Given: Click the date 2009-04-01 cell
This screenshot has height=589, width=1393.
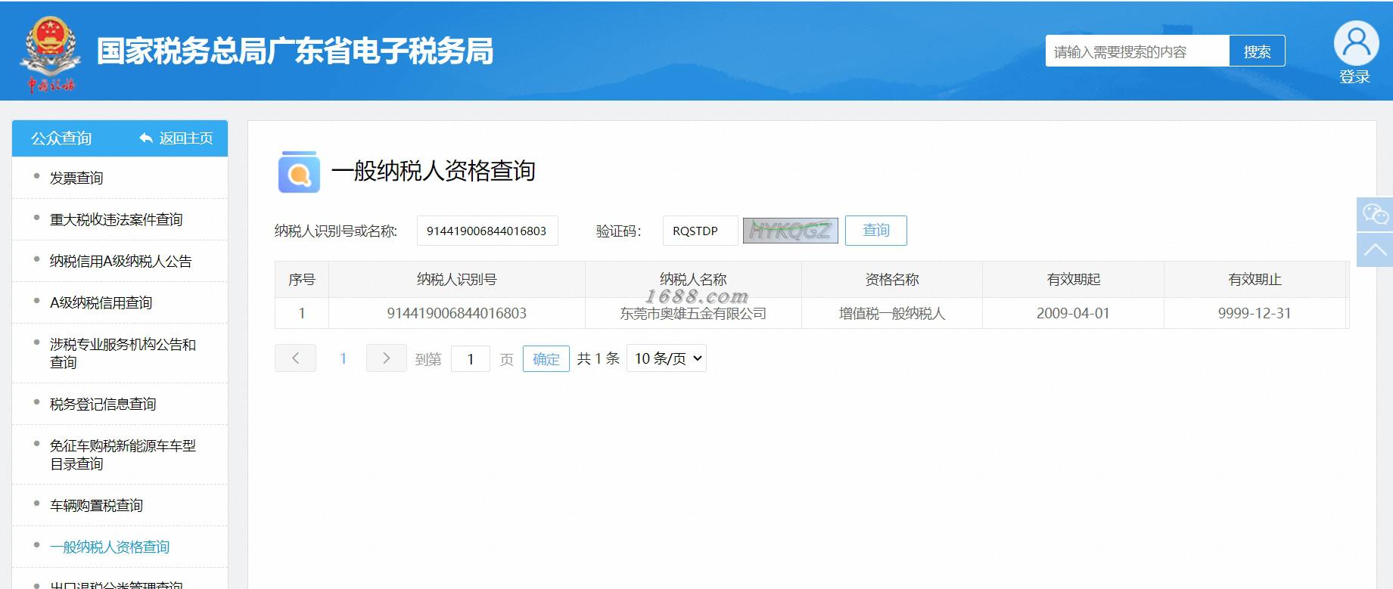Looking at the screenshot, I should coord(1073,313).
